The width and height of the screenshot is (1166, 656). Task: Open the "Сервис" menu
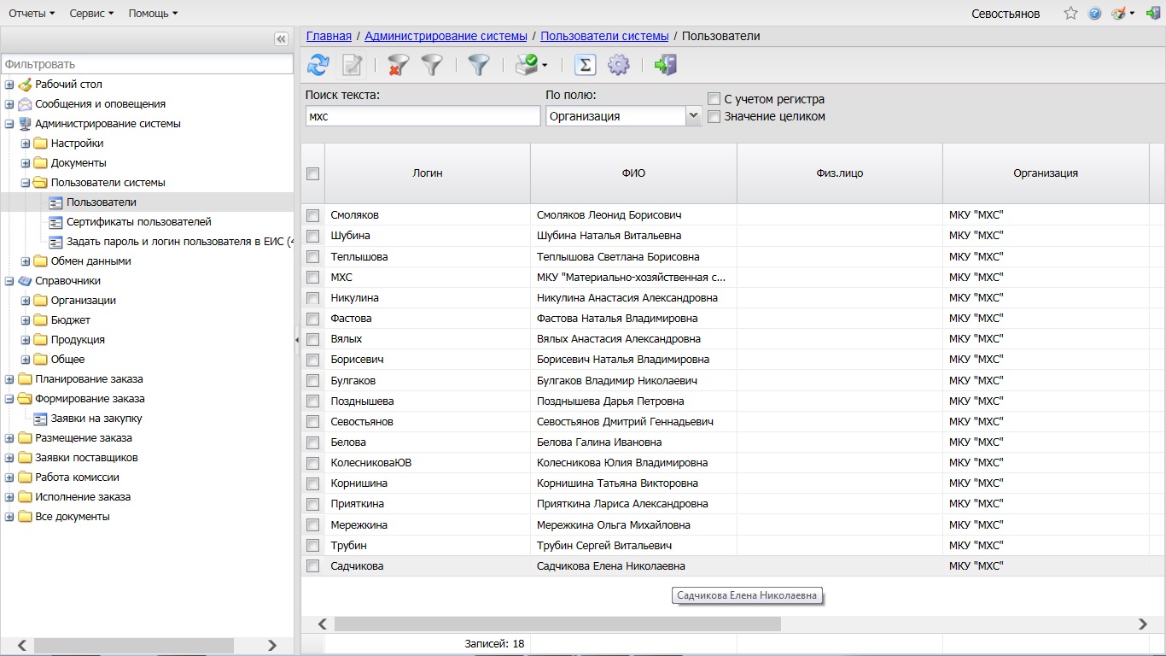click(91, 14)
